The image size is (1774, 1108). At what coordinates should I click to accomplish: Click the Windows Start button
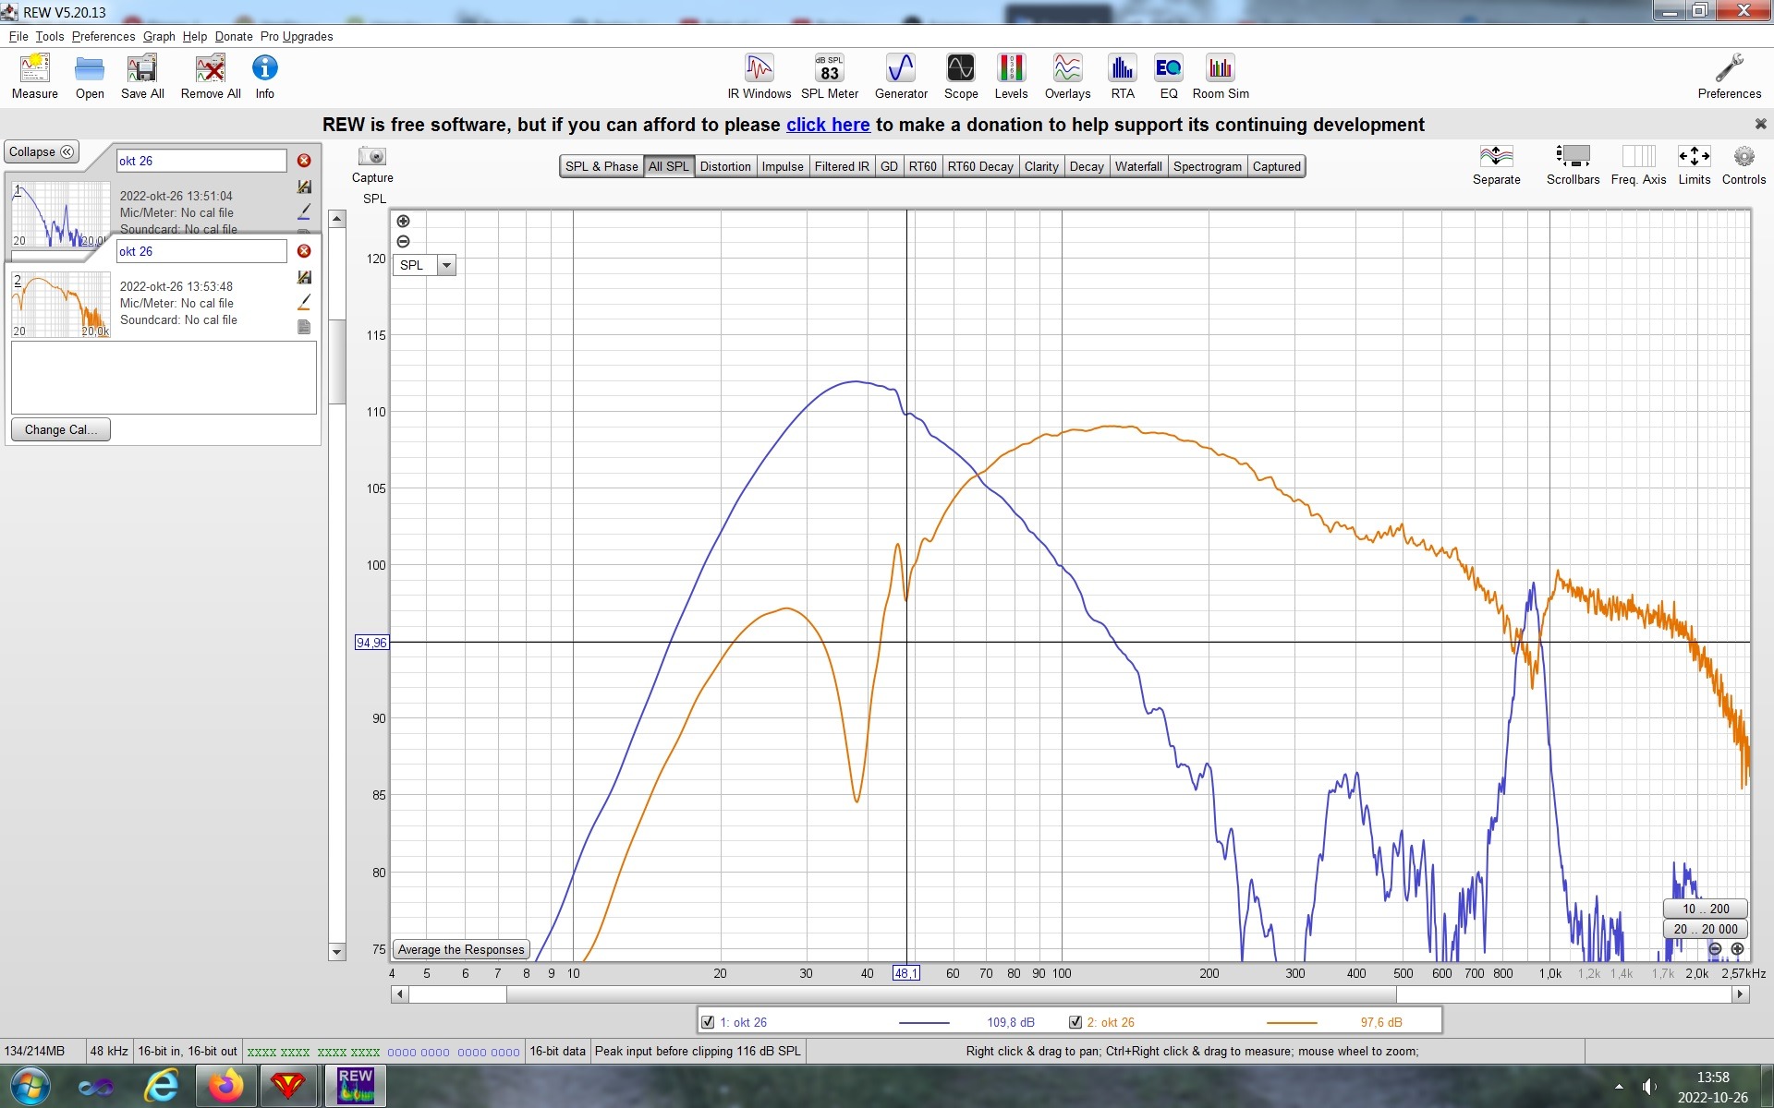click(30, 1086)
